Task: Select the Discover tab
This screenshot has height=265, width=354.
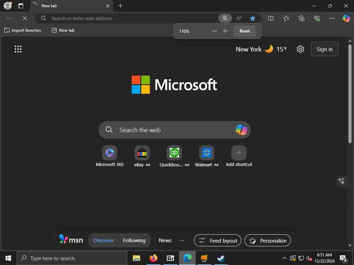Action: [104, 241]
